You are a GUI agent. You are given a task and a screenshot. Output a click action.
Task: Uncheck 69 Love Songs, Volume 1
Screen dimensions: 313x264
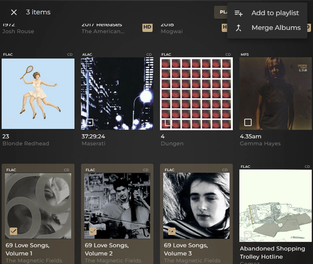[13, 231]
